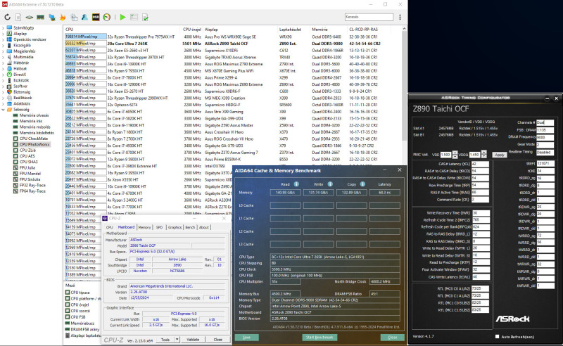This screenshot has width=563, height=346.
Task: Switch to the Memory tab in CPU-Z
Action: [x=144, y=227]
